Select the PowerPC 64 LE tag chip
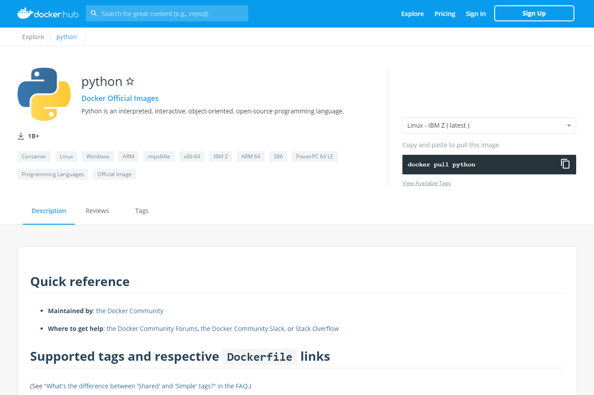This screenshot has width=594, height=395. click(315, 157)
